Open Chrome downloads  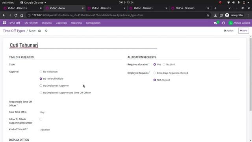coord(215,15)
